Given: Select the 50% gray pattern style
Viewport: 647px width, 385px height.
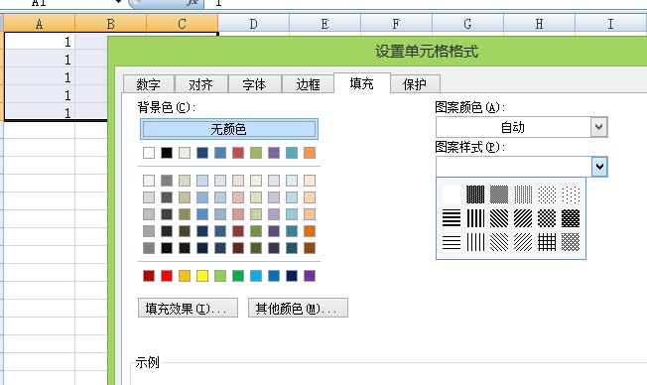Looking at the screenshot, I should pyautogui.click(x=499, y=194).
